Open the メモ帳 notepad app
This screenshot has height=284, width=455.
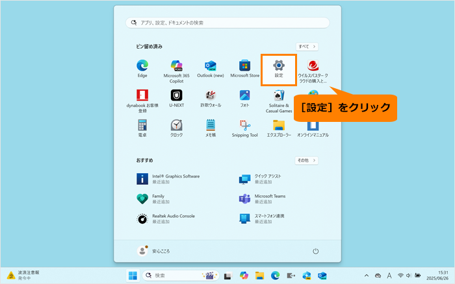[x=211, y=128]
